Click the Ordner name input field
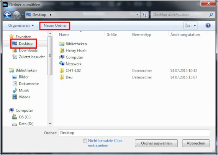The image size is (218, 155). point(134,133)
